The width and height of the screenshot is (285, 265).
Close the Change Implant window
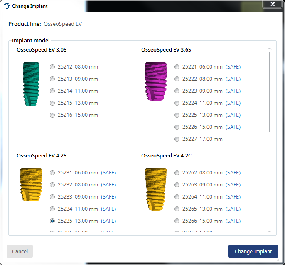click(273, 4)
